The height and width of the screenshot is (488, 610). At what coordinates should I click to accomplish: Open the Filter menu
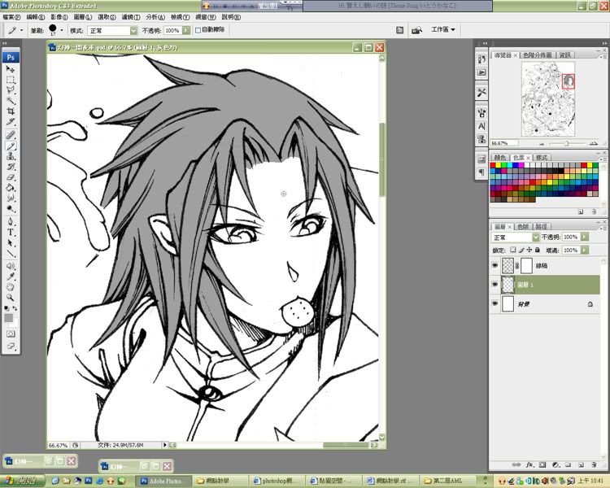(130, 17)
